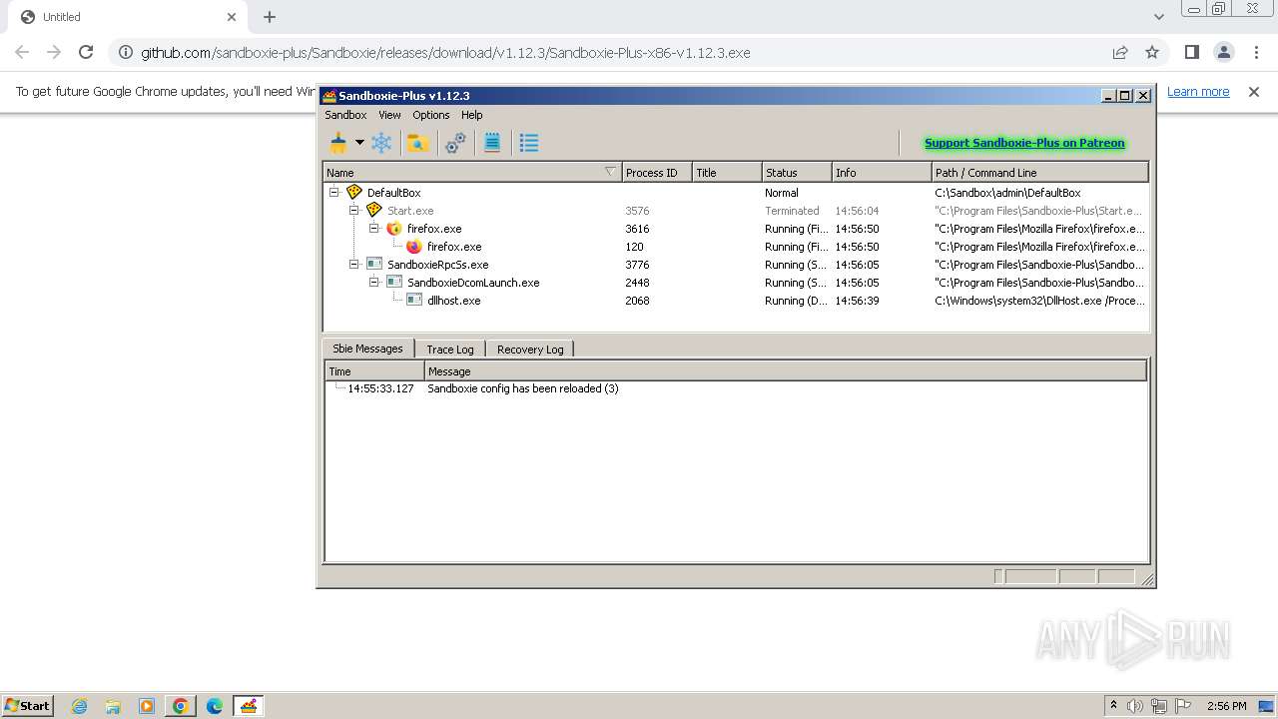1278x719 pixels.
Task: Open the Options menu
Action: pyautogui.click(x=431, y=115)
